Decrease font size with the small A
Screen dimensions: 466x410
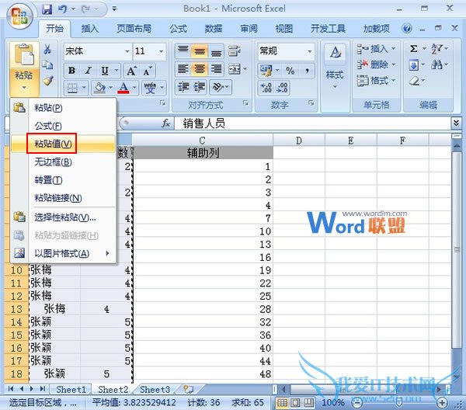[148, 71]
